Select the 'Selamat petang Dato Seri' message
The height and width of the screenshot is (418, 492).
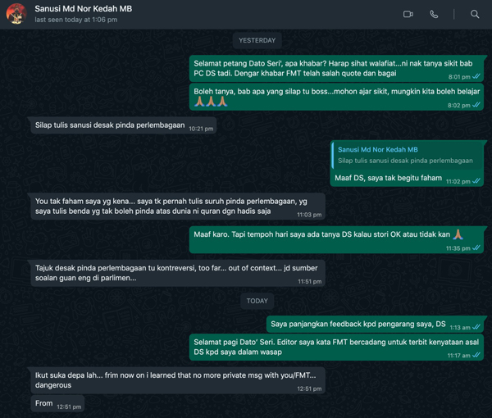pyautogui.click(x=336, y=68)
